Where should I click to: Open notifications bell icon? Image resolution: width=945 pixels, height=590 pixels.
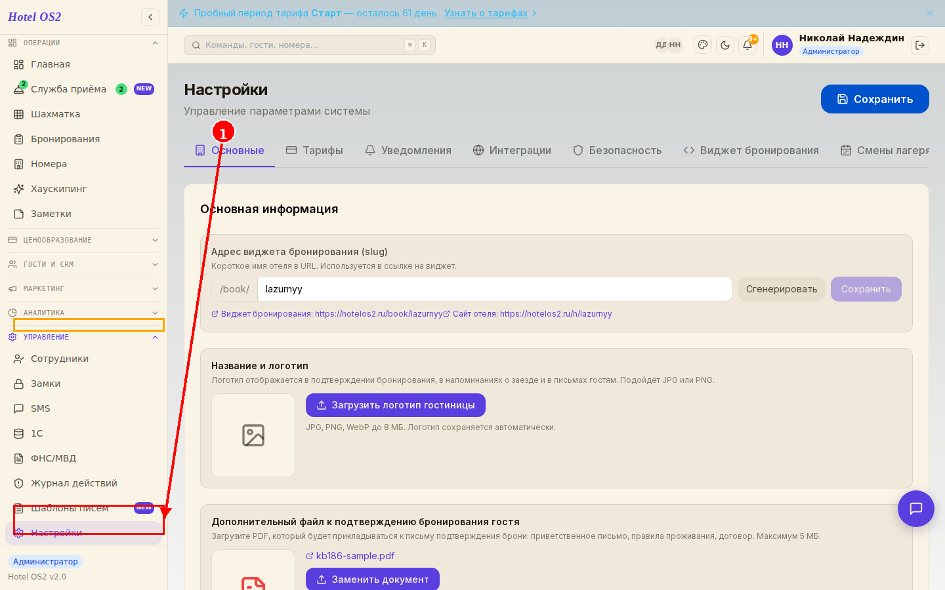pos(747,45)
